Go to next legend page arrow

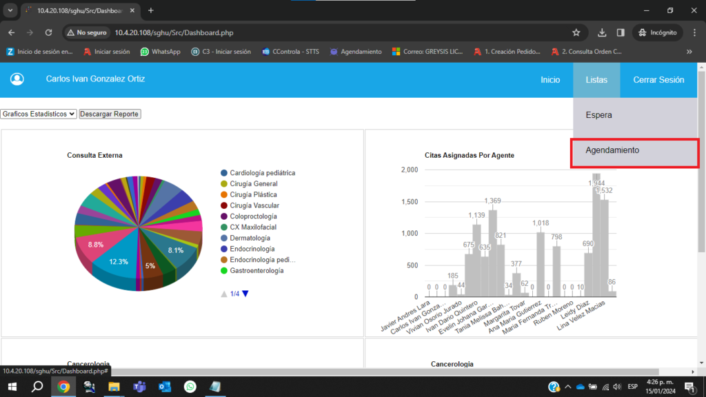(x=245, y=294)
